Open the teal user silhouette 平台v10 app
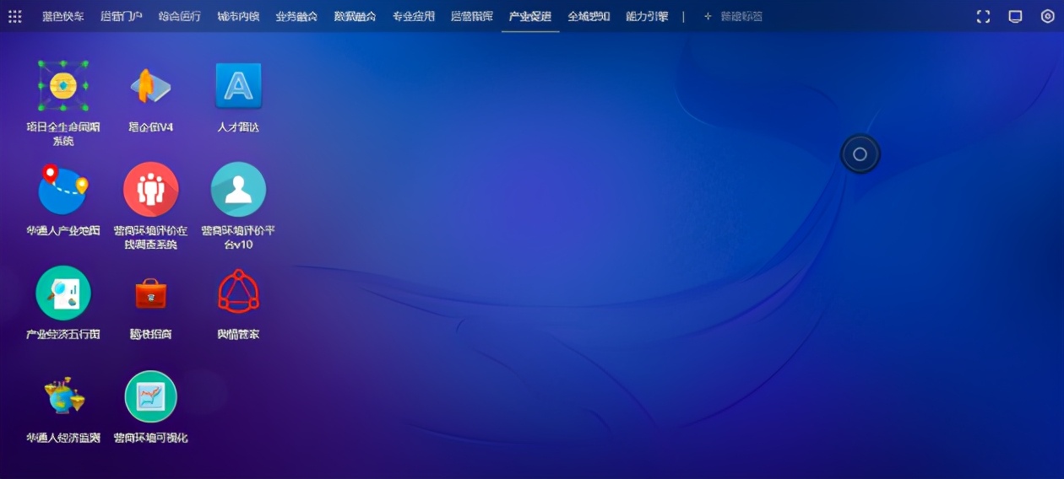 coord(238,190)
